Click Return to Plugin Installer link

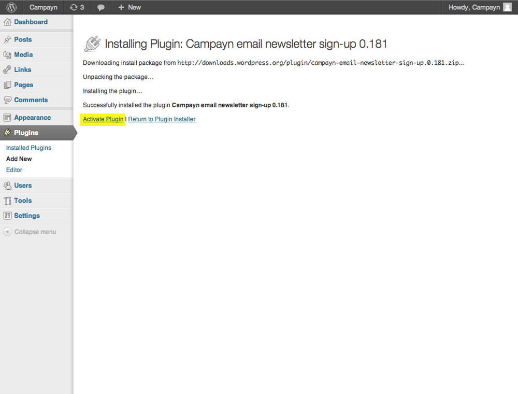point(162,119)
